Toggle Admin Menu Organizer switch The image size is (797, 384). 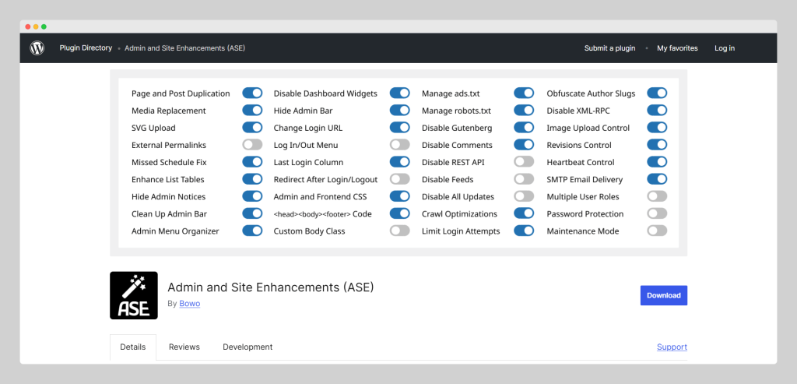pyautogui.click(x=252, y=231)
